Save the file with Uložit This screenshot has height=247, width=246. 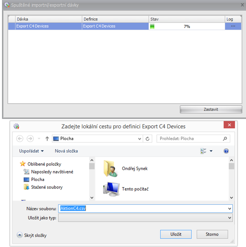[176, 234]
